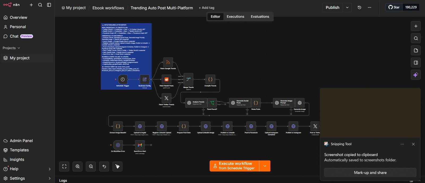
Task: Click Mark-up and share in Snipping Tool
Action: (370, 172)
